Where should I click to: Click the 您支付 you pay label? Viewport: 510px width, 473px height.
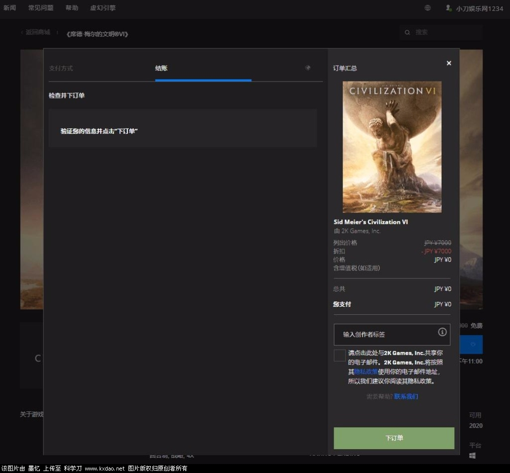(x=342, y=304)
